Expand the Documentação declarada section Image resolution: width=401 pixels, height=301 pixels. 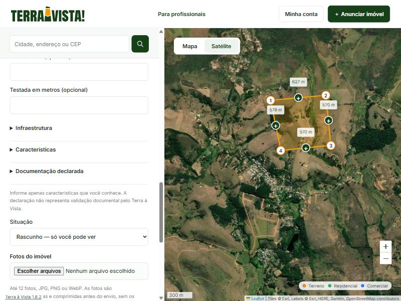click(79, 171)
